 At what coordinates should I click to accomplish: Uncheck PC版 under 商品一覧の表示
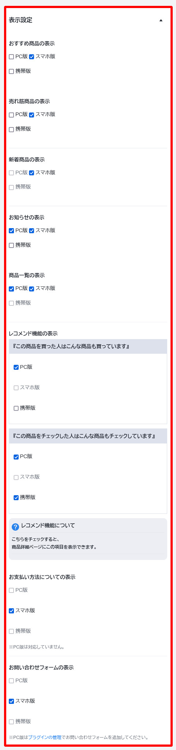click(11, 289)
